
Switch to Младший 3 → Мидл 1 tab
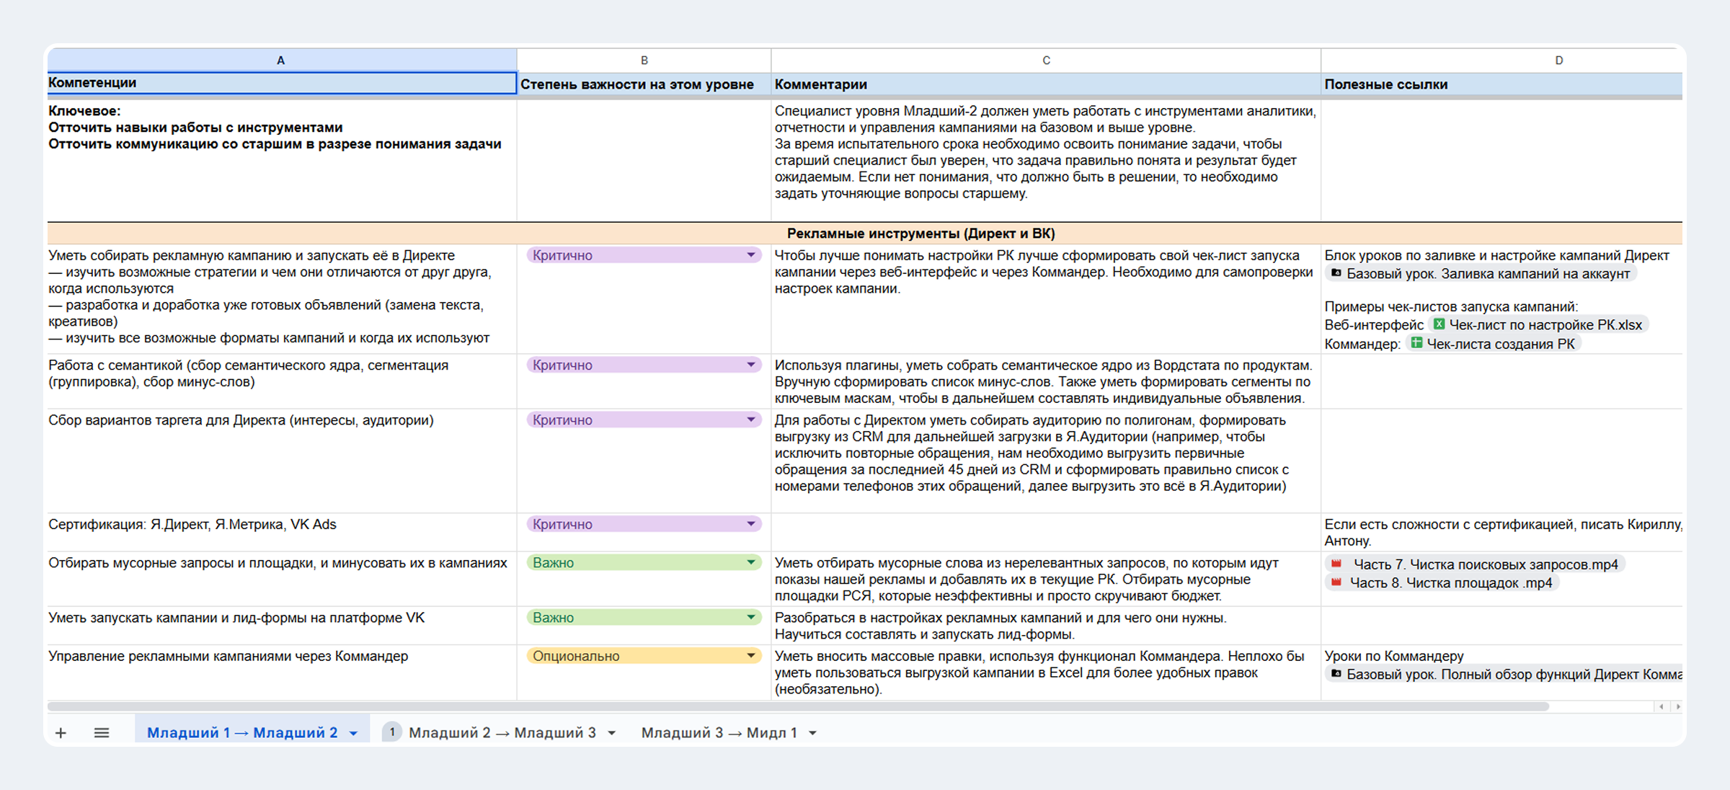point(719,733)
